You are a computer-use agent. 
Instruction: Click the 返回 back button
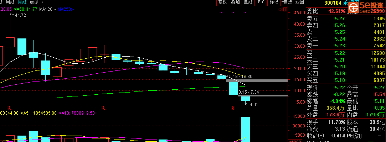click(299, 2)
